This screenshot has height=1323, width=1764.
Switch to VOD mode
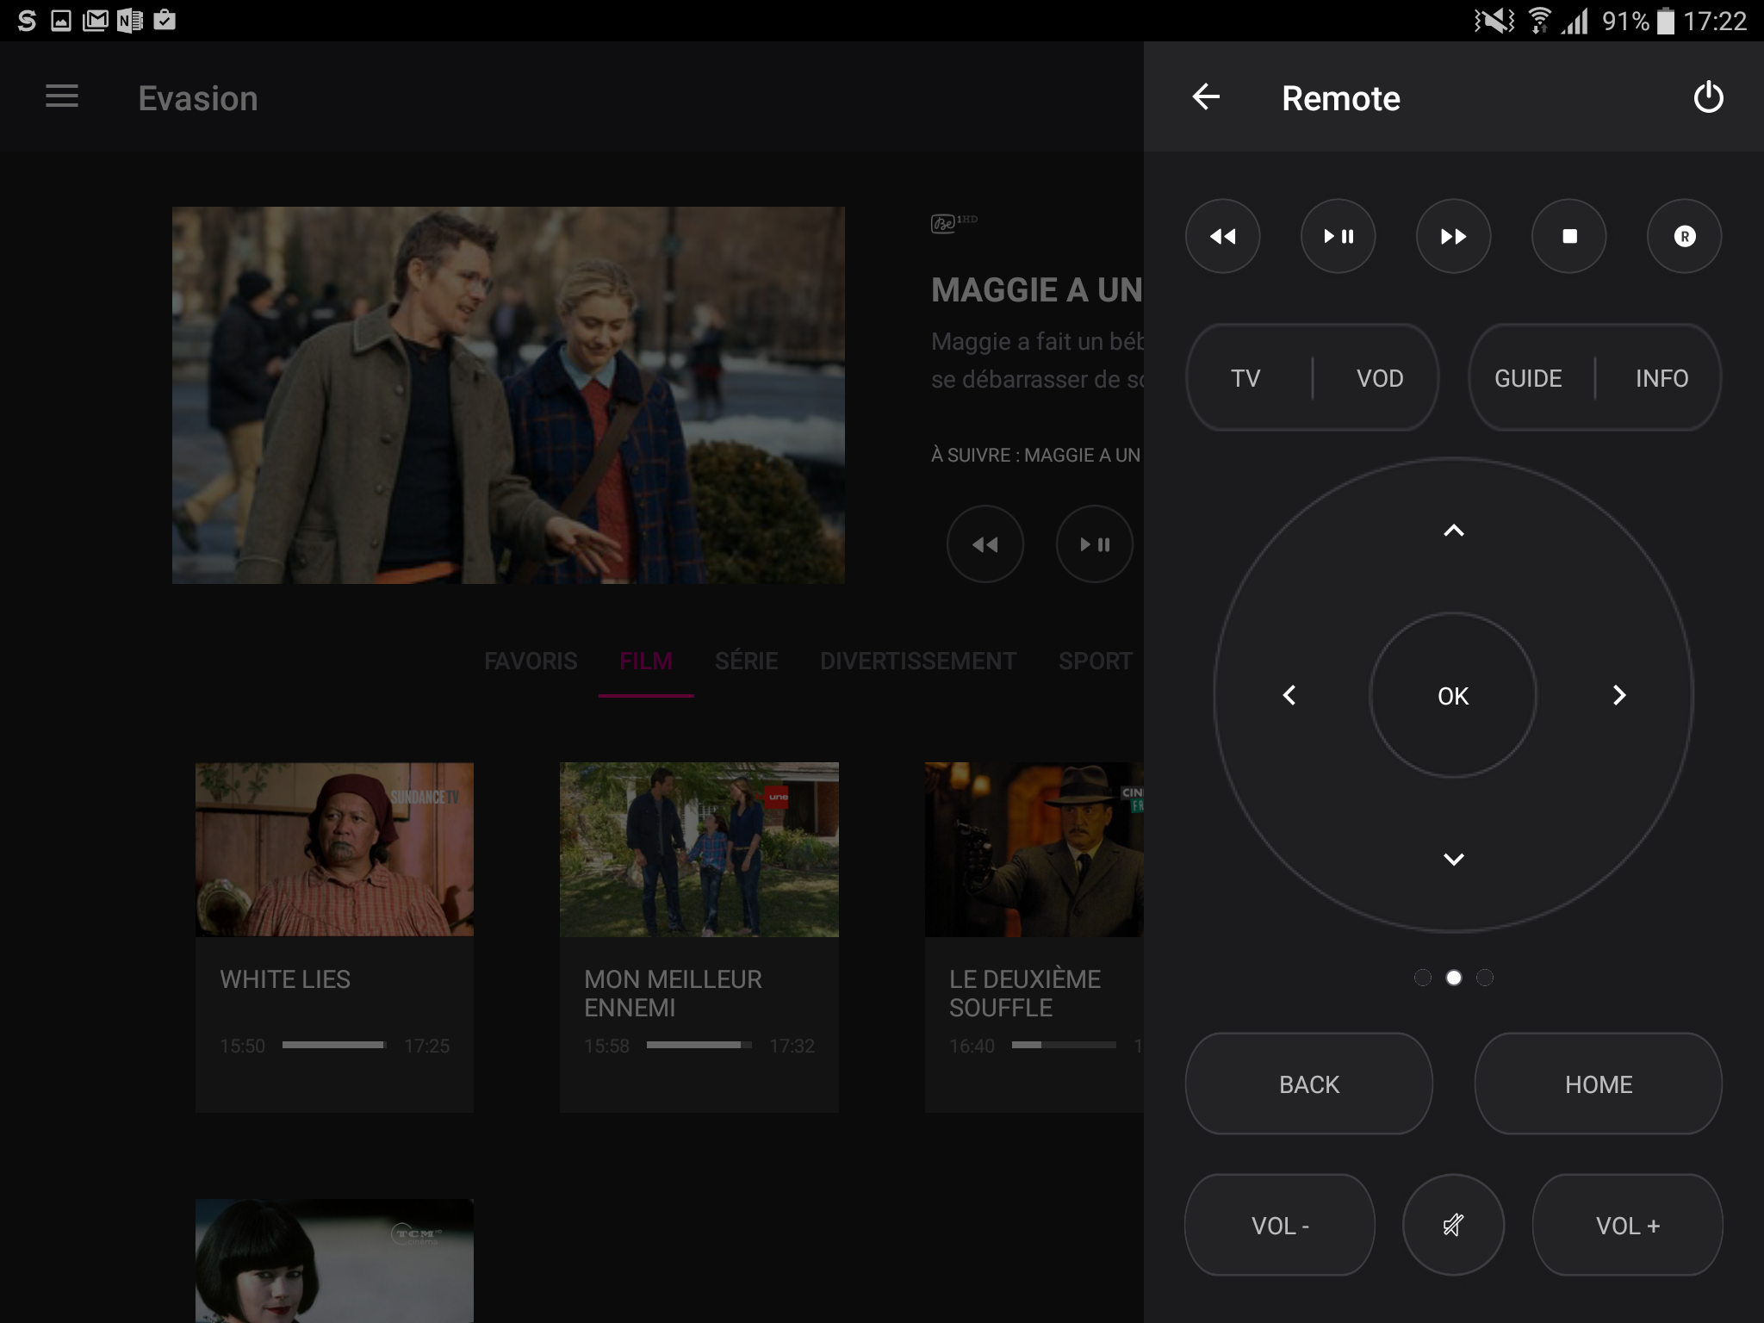pos(1379,378)
